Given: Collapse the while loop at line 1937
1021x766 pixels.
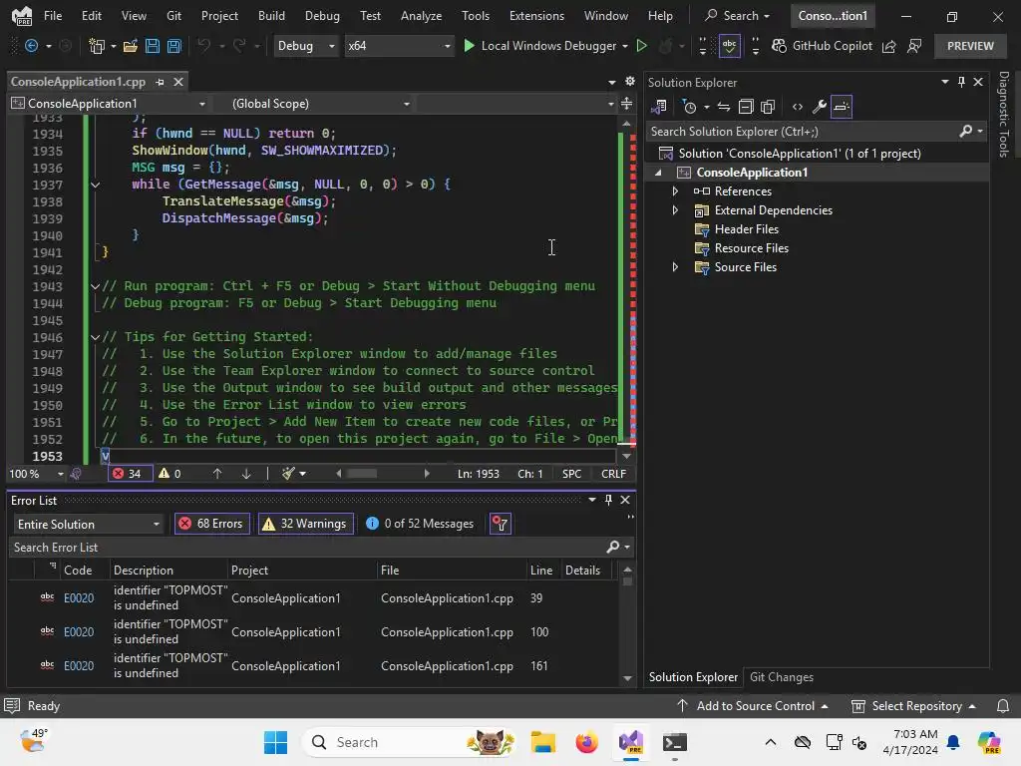Looking at the screenshot, I should point(95,185).
